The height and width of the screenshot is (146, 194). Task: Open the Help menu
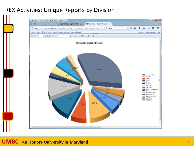click(65, 20)
